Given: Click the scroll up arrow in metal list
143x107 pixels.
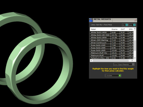Looking at the screenshot, I should click(x=135, y=29).
